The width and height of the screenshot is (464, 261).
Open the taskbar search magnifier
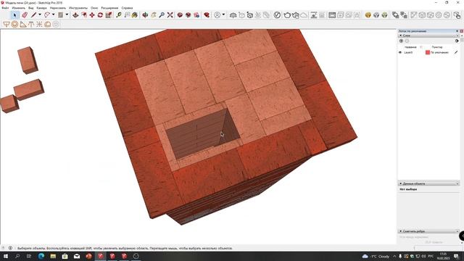tap(17, 256)
